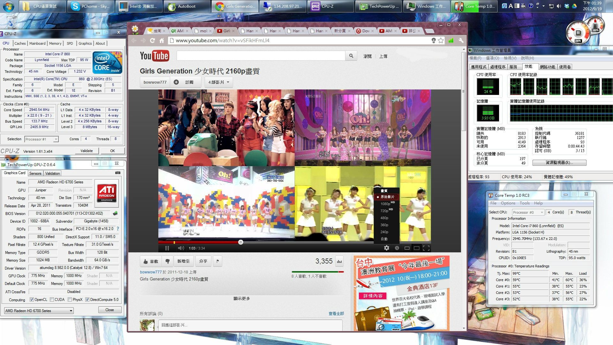Click the YouTube logo
This screenshot has width=613, height=345.
[x=154, y=56]
